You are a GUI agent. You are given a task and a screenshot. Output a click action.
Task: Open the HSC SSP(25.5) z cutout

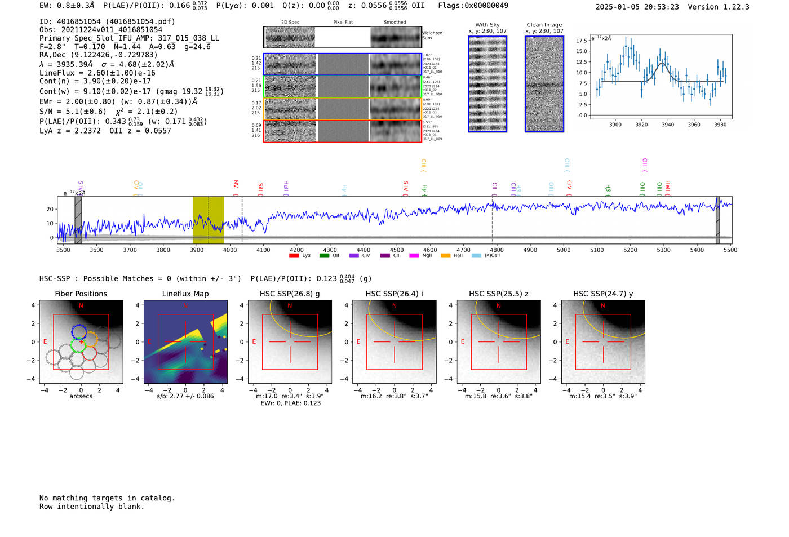499,341
